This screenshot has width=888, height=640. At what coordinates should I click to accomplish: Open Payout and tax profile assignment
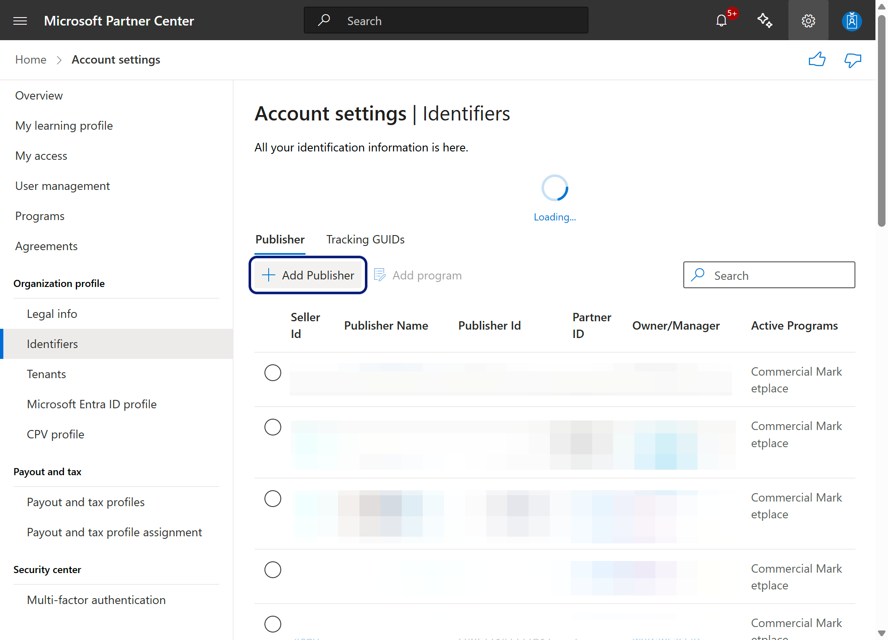[x=114, y=532]
